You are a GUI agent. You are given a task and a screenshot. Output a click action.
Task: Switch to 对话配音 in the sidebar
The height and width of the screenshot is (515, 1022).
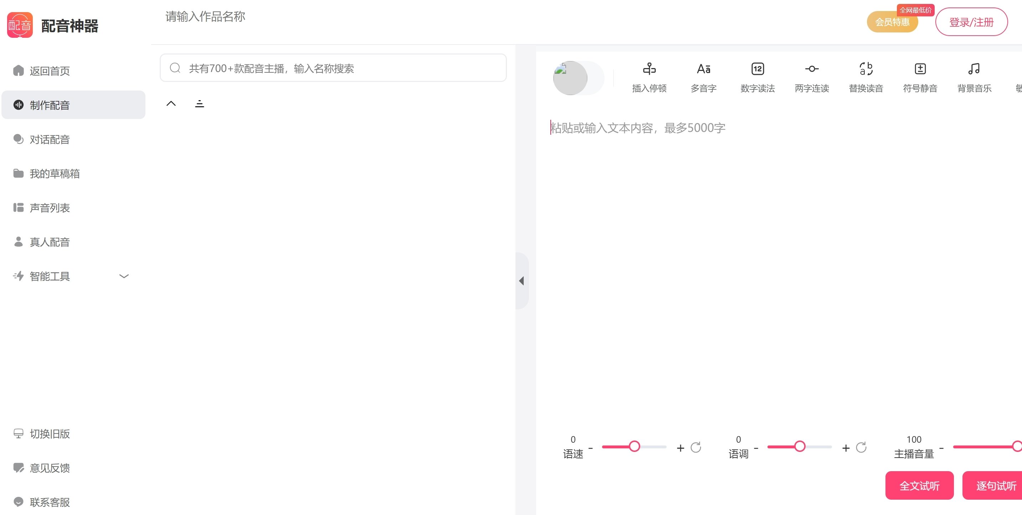coord(49,139)
